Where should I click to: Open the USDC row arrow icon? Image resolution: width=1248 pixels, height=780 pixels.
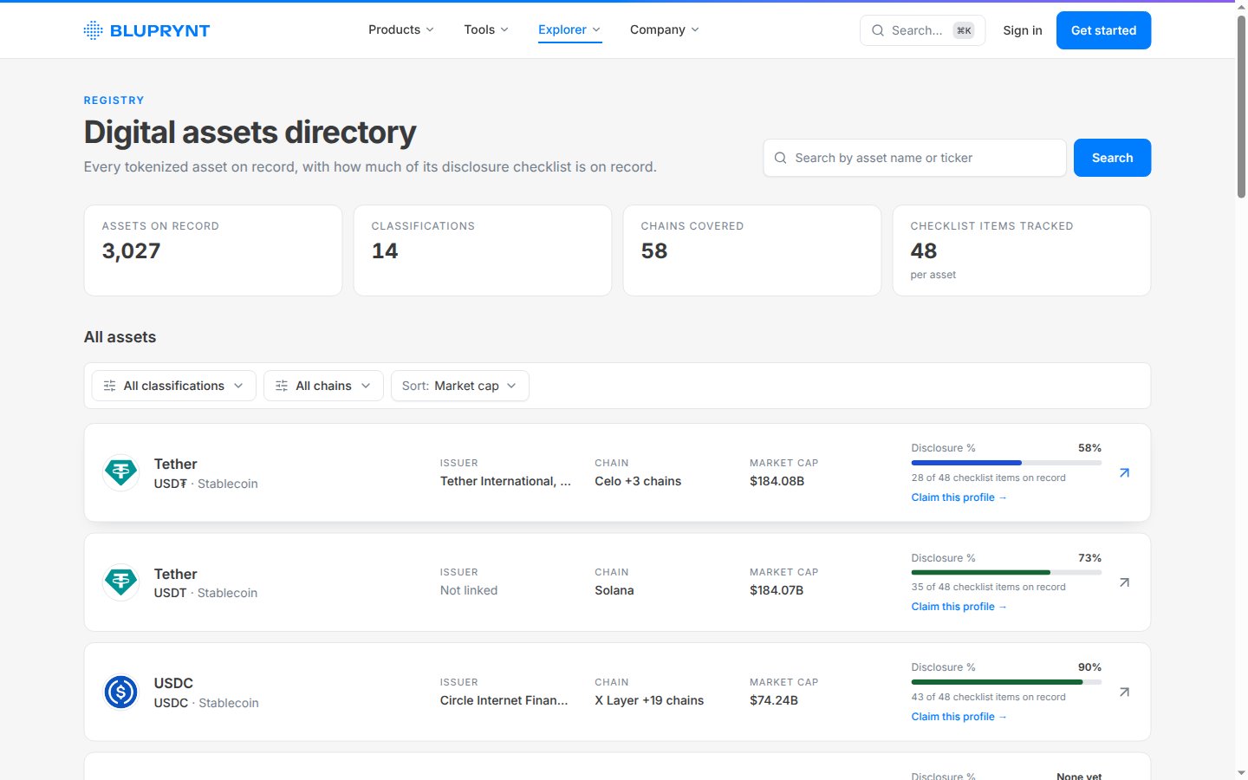1124,692
